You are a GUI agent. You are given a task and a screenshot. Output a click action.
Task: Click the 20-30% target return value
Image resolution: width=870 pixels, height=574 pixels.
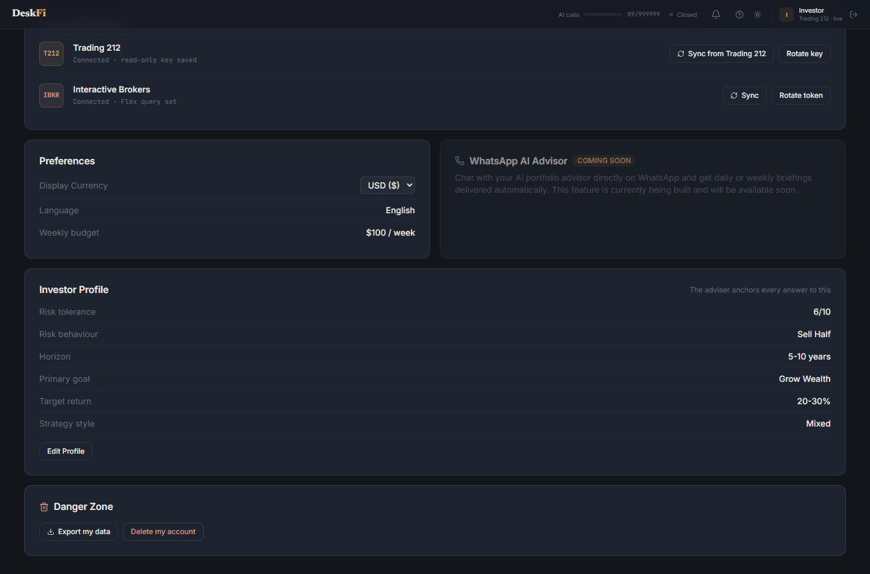tap(813, 401)
